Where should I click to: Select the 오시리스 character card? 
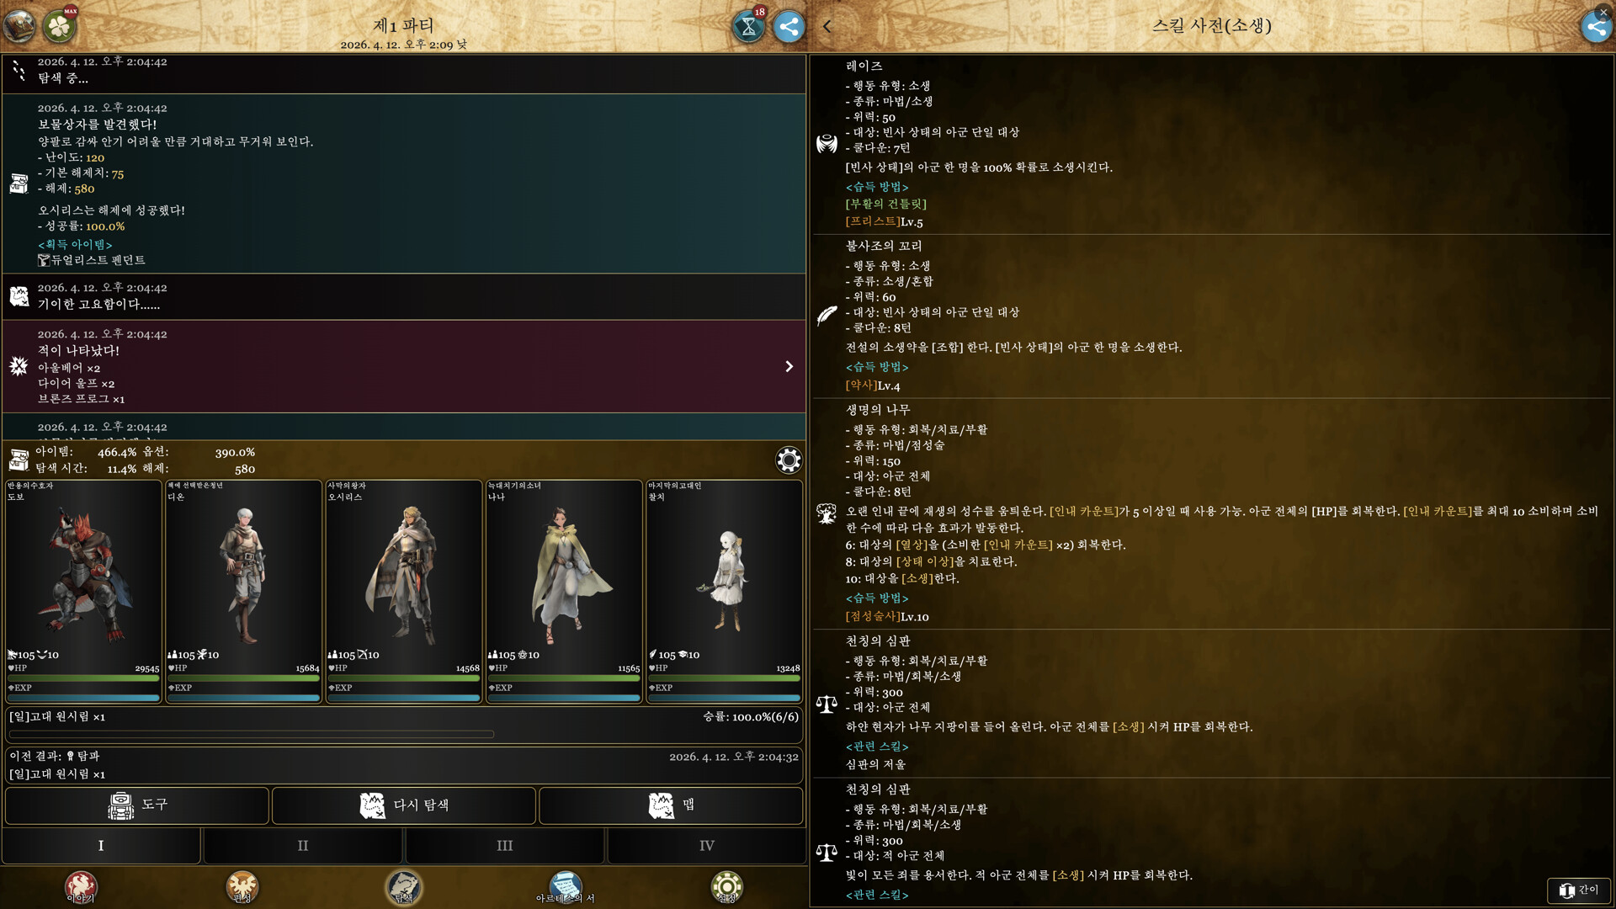[403, 589]
